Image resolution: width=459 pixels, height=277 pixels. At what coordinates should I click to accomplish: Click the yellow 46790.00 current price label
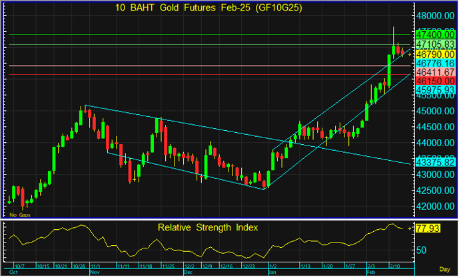434,53
